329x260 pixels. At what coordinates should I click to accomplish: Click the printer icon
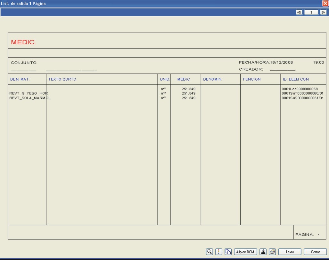coord(272,252)
